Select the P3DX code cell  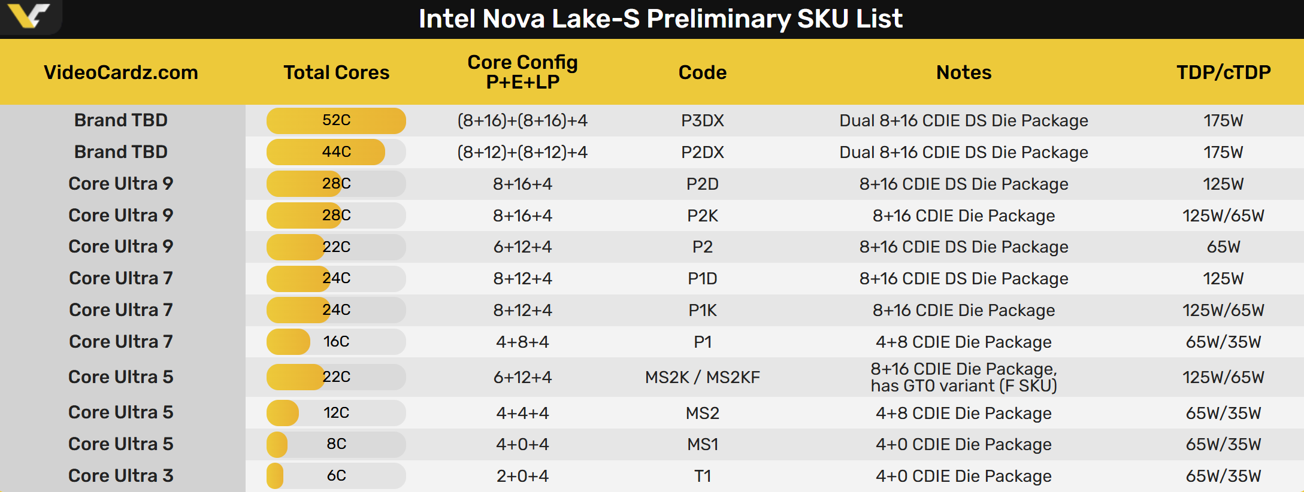(702, 121)
